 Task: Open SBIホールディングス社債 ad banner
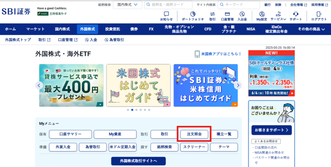coord(272,73)
